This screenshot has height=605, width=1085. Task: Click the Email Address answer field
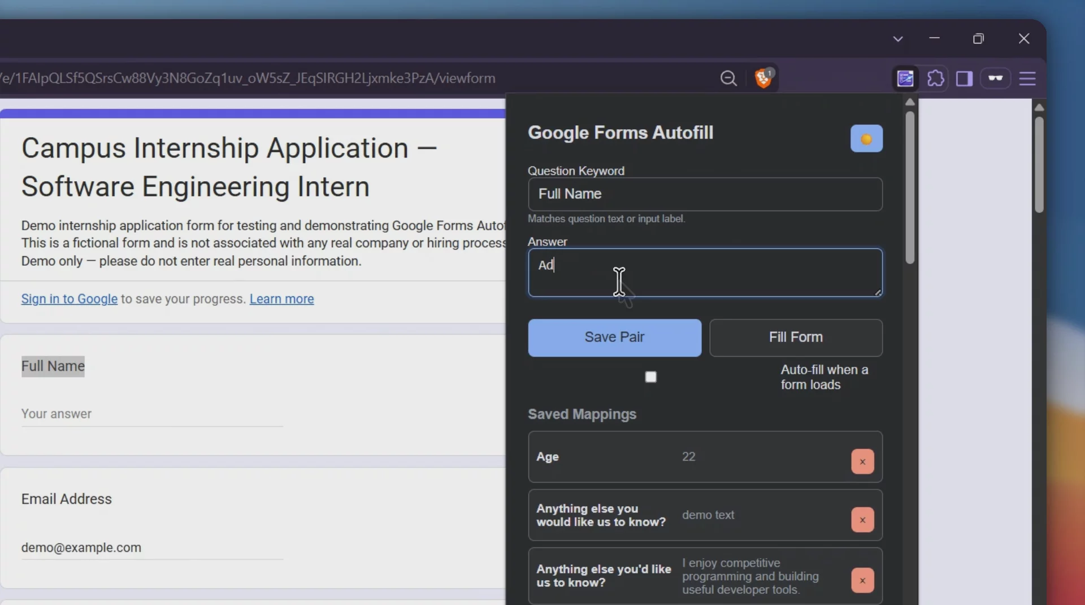coord(152,547)
